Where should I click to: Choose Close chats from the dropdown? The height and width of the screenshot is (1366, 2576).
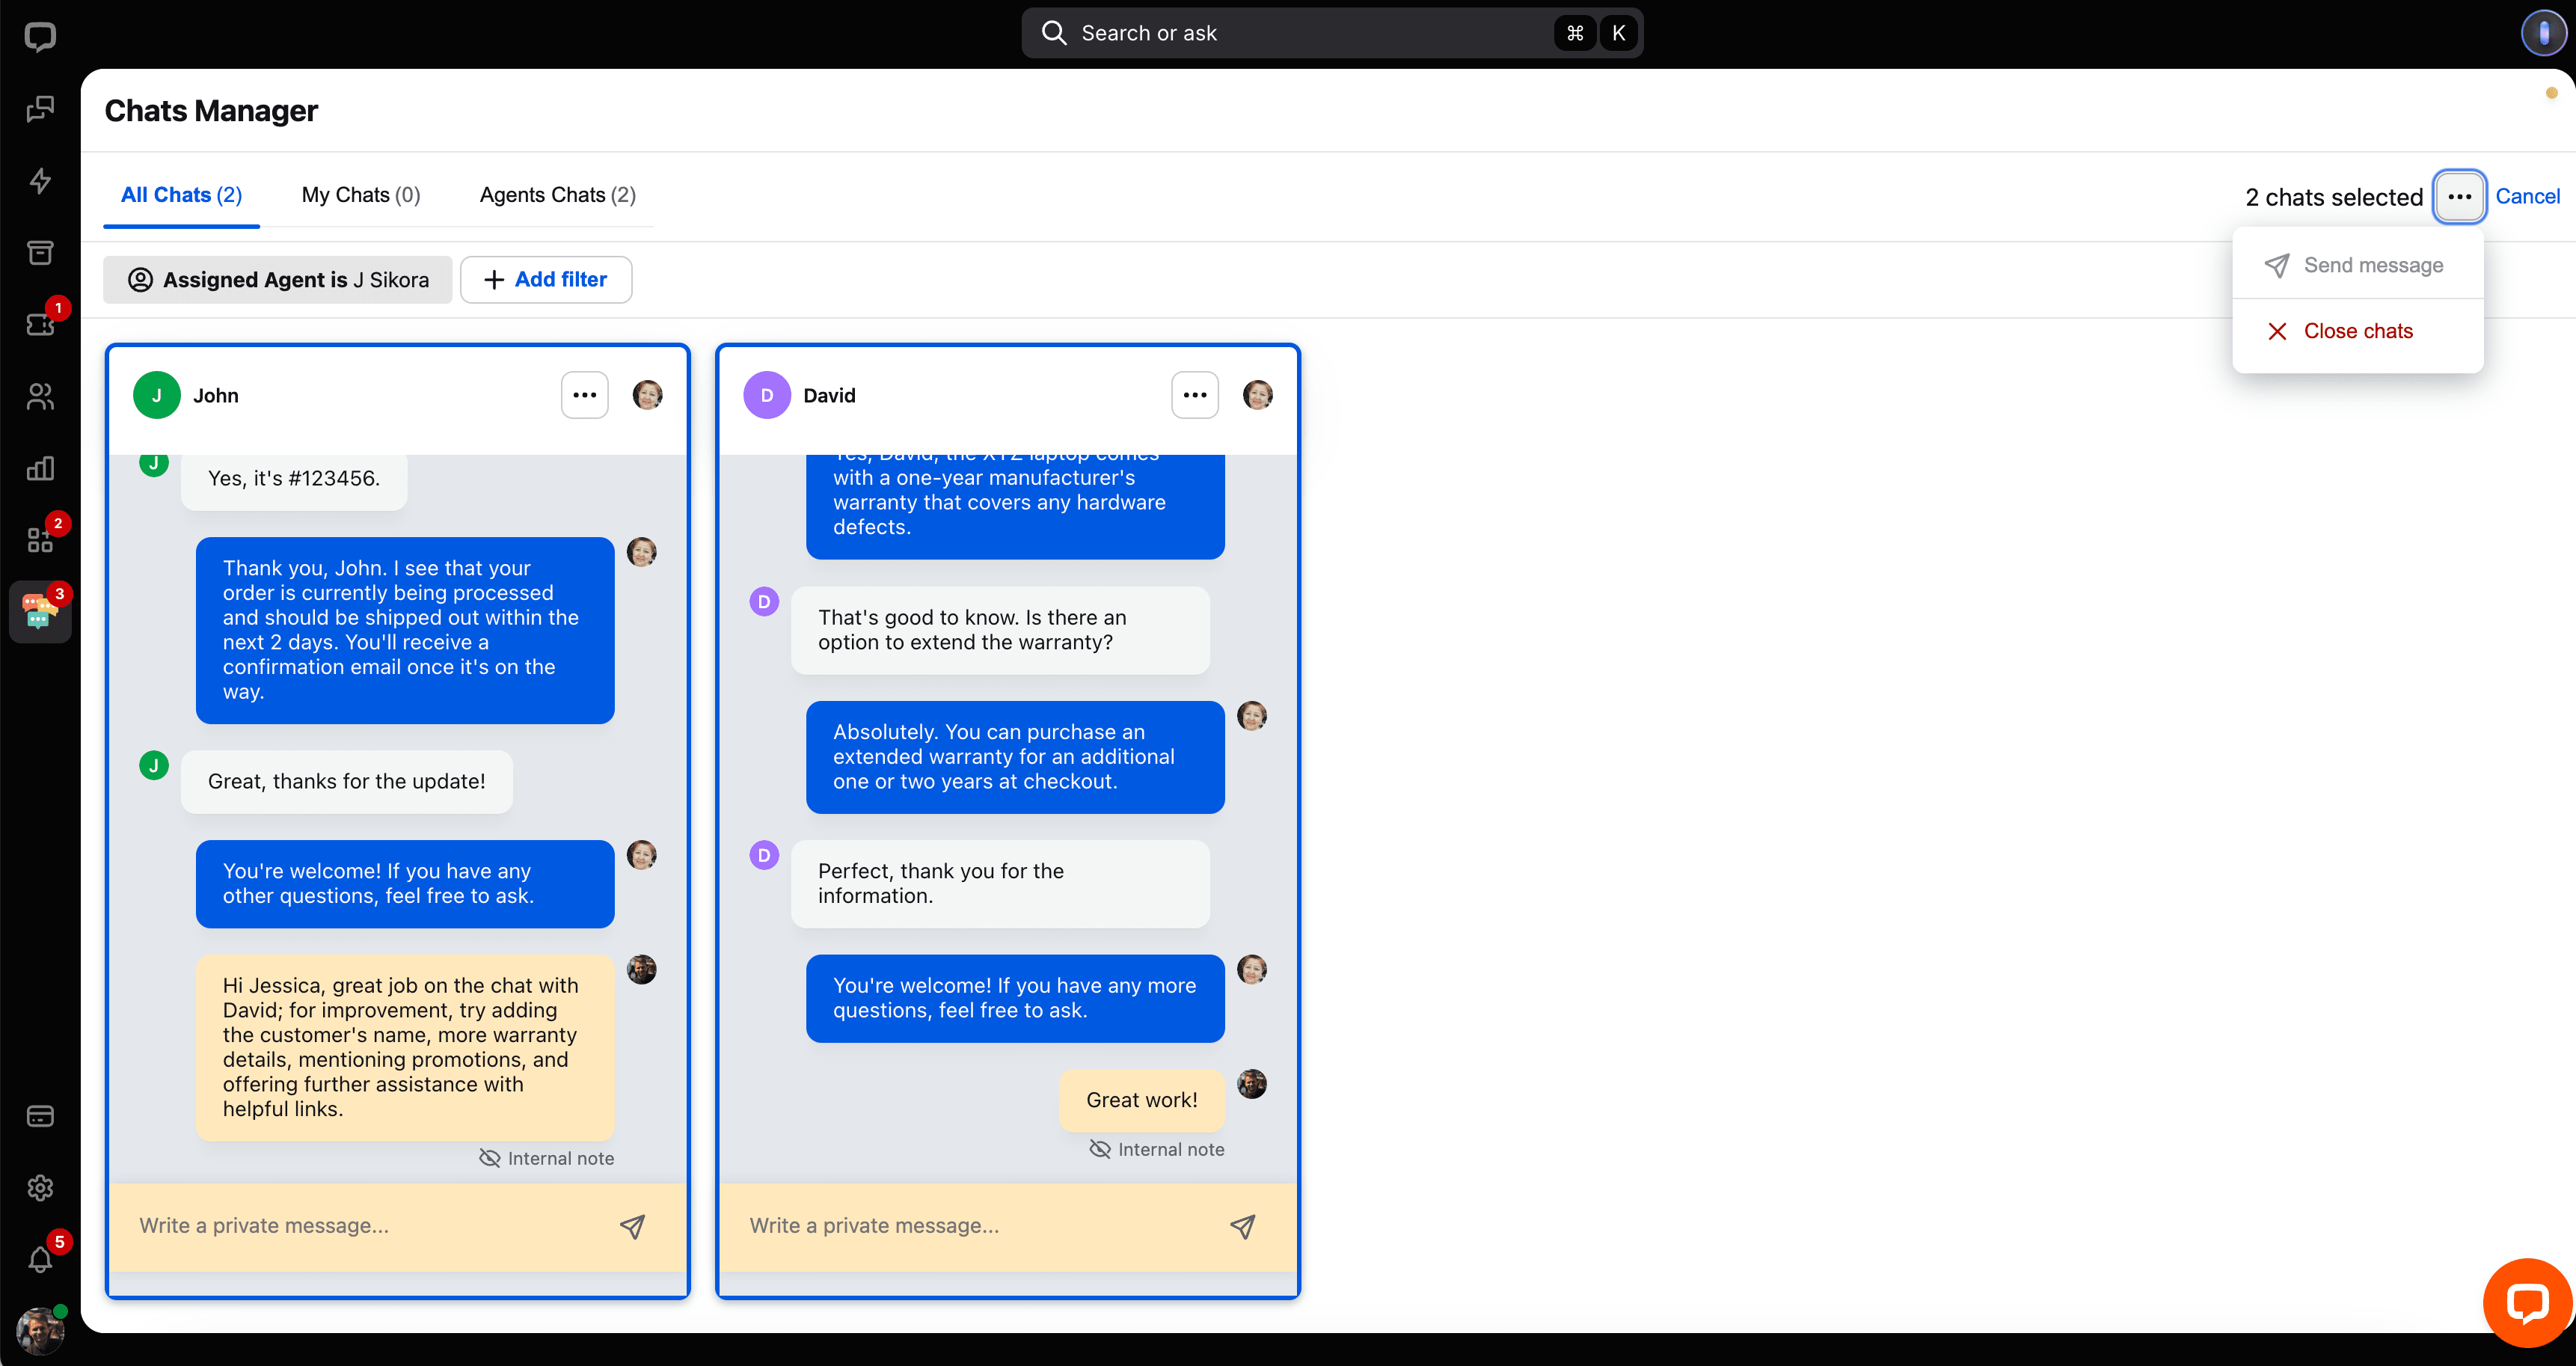pos(2357,331)
